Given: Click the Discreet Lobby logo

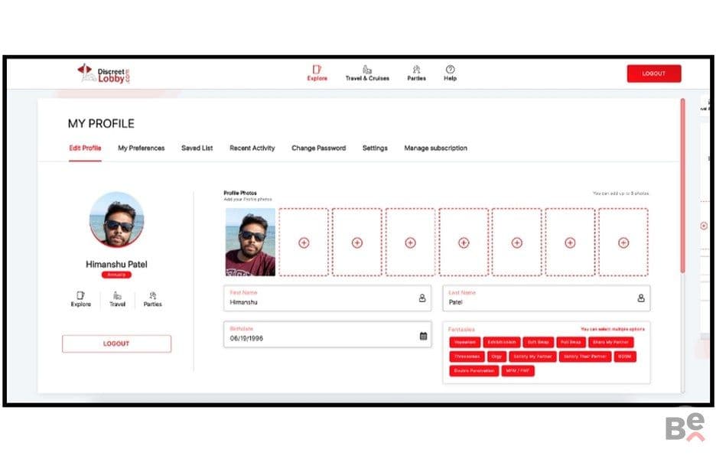Looking at the screenshot, I should [x=104, y=73].
